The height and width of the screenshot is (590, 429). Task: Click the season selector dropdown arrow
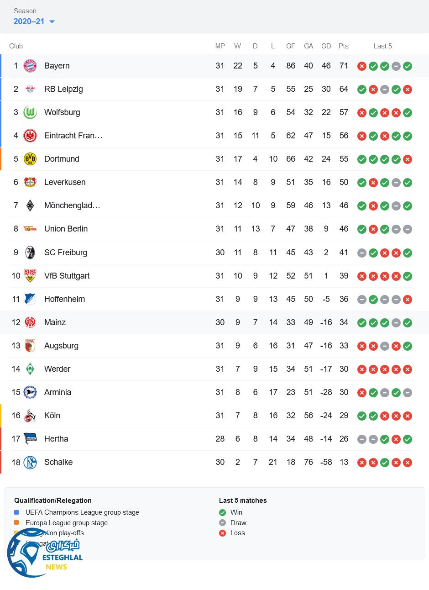[x=52, y=22]
